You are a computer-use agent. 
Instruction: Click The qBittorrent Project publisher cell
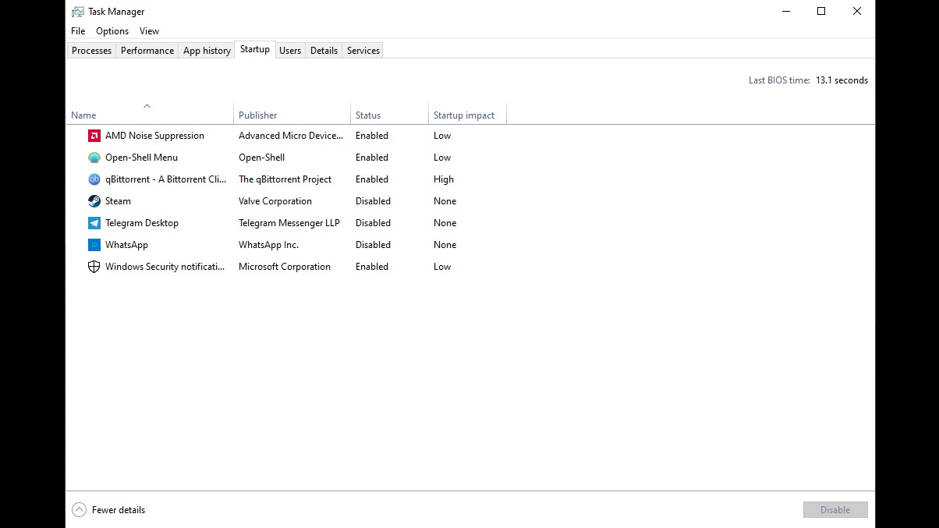click(x=285, y=179)
